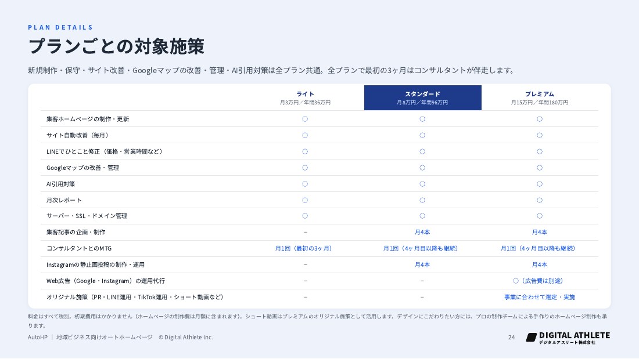The height and width of the screenshot is (359, 639).
Task: Click the Instagramの静止画投稿の制作・運用 label
Action: (95, 264)
